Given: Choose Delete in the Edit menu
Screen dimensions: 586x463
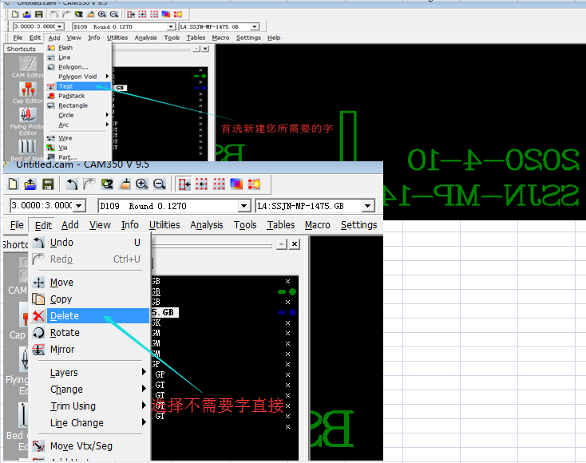Looking at the screenshot, I should pyautogui.click(x=65, y=316).
